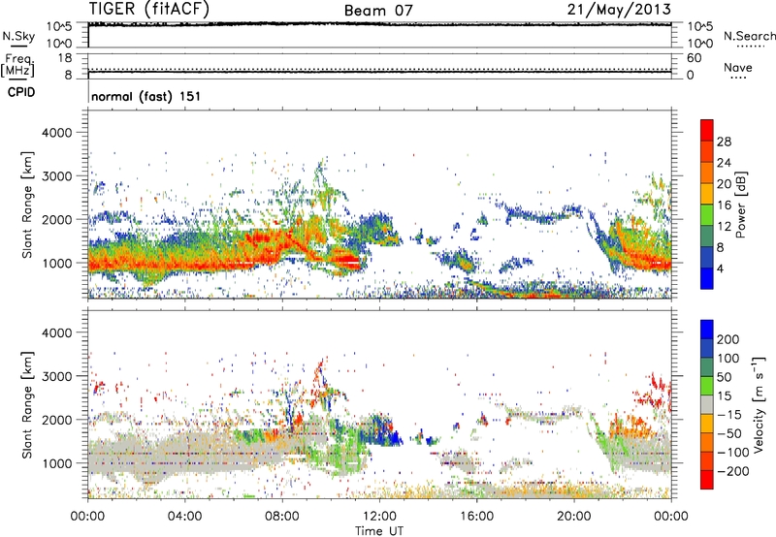Viewport: 776px width, 537px height.
Task: Click the Power [dB] colorbar label
Action: coord(740,205)
